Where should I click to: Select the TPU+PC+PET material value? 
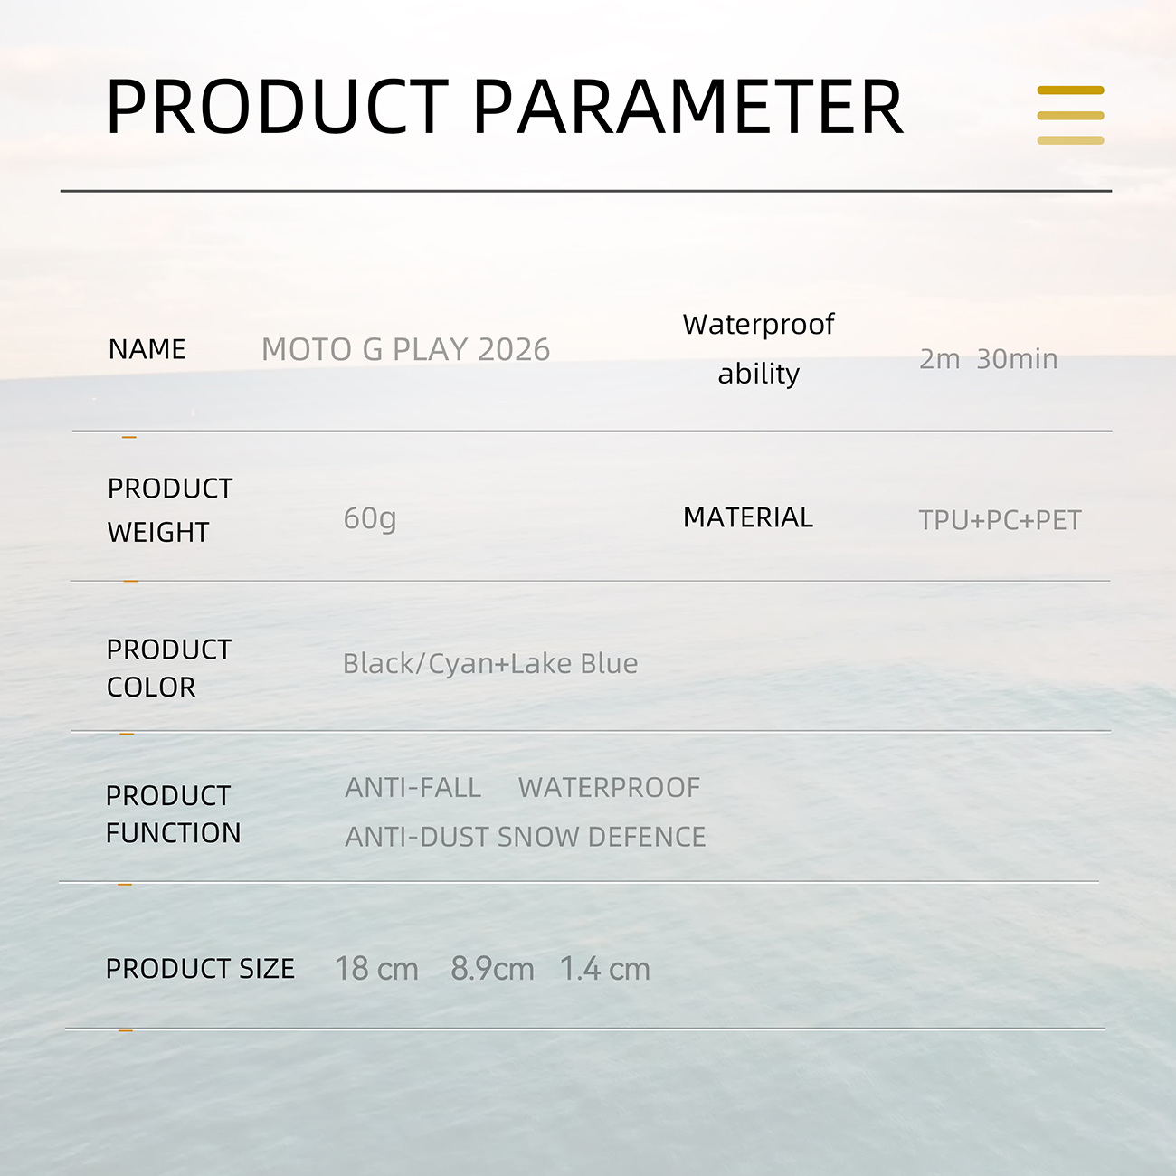pyautogui.click(x=1000, y=520)
